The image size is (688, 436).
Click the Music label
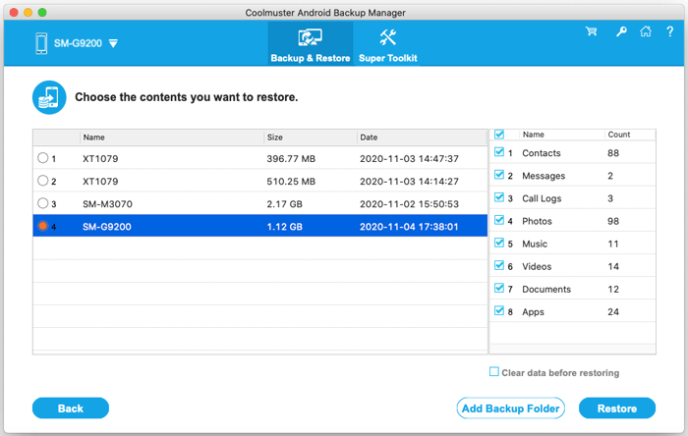(535, 245)
